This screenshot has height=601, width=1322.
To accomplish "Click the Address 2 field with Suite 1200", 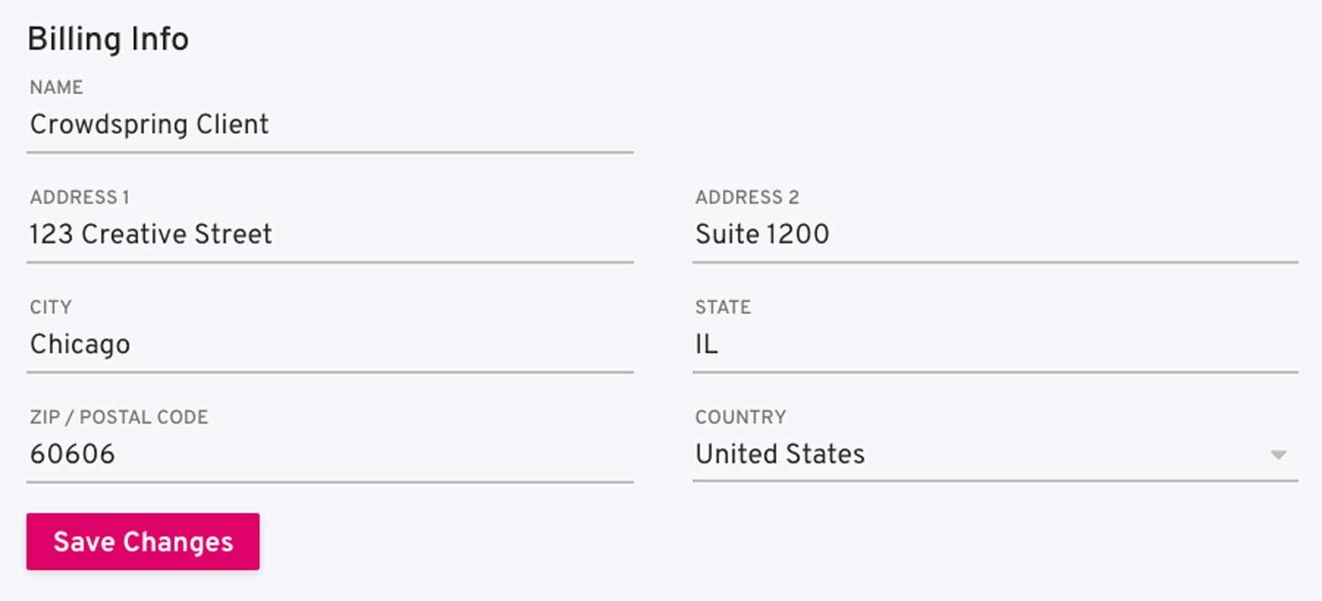I will coord(994,235).
